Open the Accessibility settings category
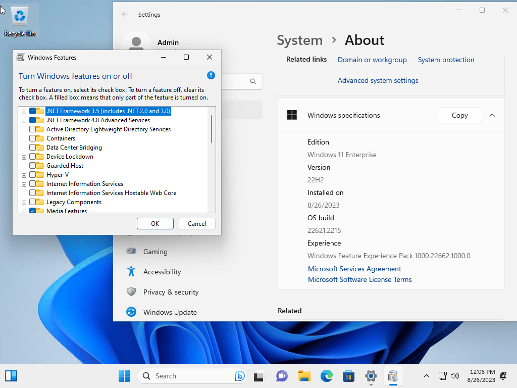517x388 pixels. 162,272
